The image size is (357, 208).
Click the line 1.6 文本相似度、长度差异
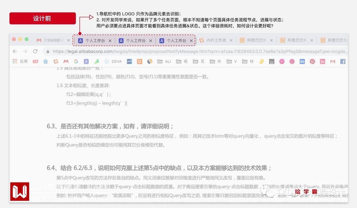[83, 85]
